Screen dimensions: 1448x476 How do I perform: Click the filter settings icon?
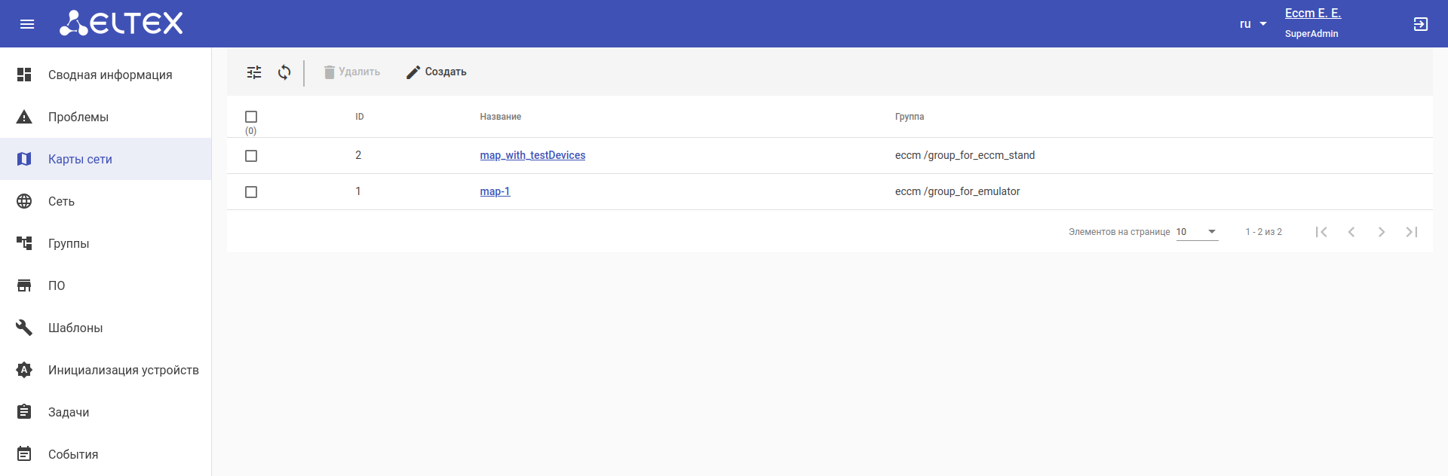click(x=254, y=72)
